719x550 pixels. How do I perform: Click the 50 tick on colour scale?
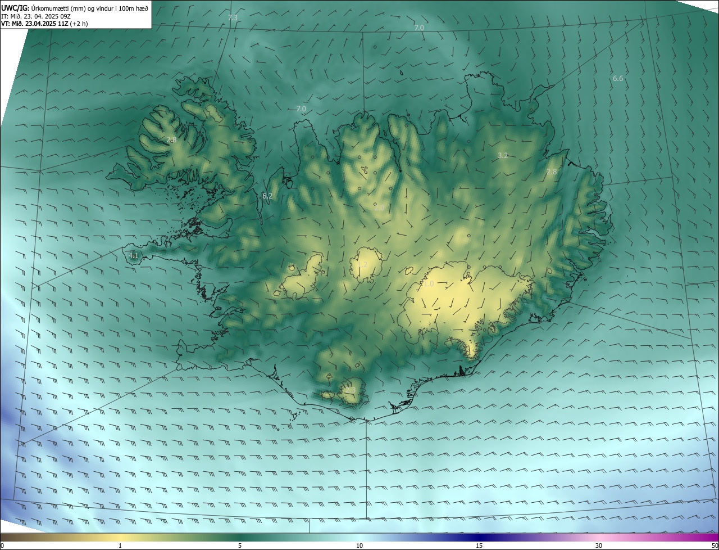tap(715, 546)
